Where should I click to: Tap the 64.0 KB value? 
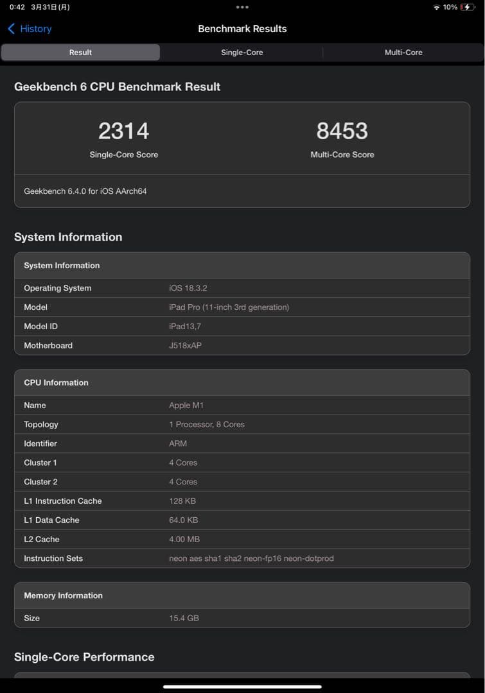click(x=184, y=520)
